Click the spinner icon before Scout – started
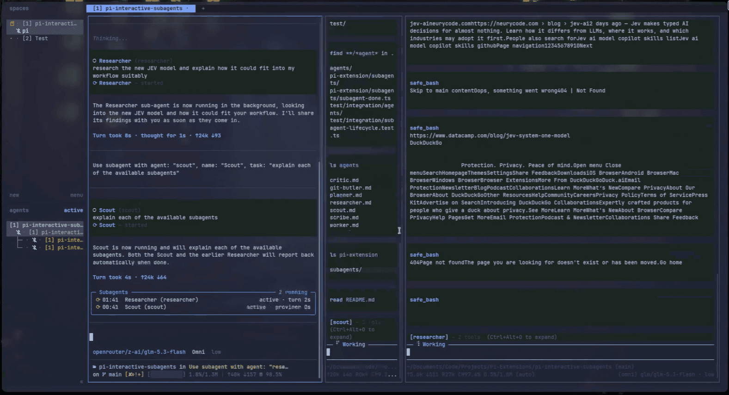The height and width of the screenshot is (395, 729). pos(95,225)
